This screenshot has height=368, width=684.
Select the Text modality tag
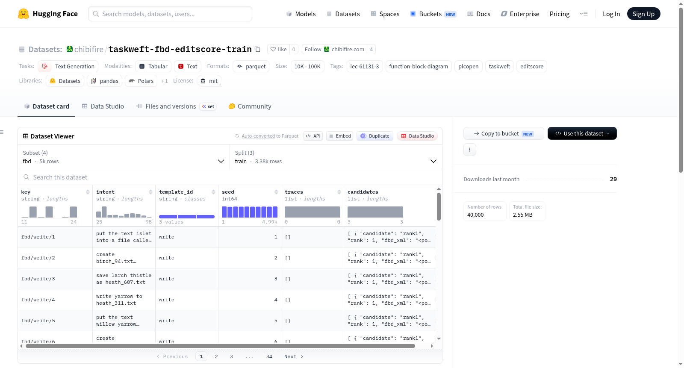coord(188,66)
